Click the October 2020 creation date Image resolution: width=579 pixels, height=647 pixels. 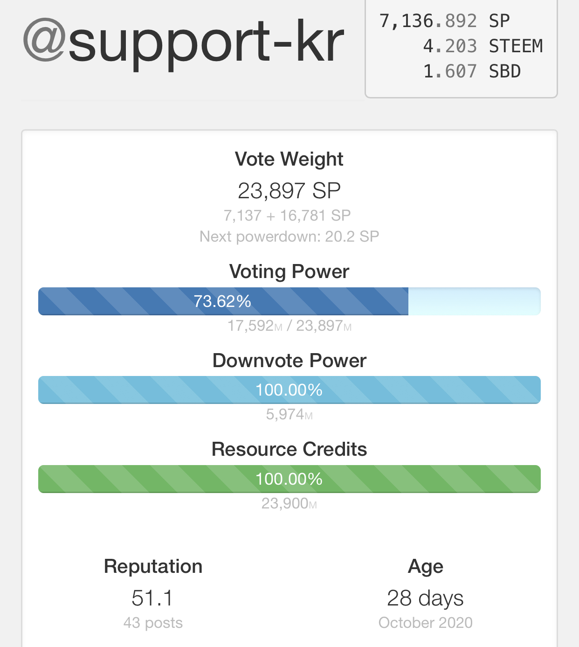(425, 623)
